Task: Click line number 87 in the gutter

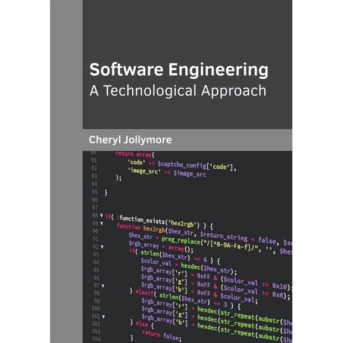Action: coord(95,207)
